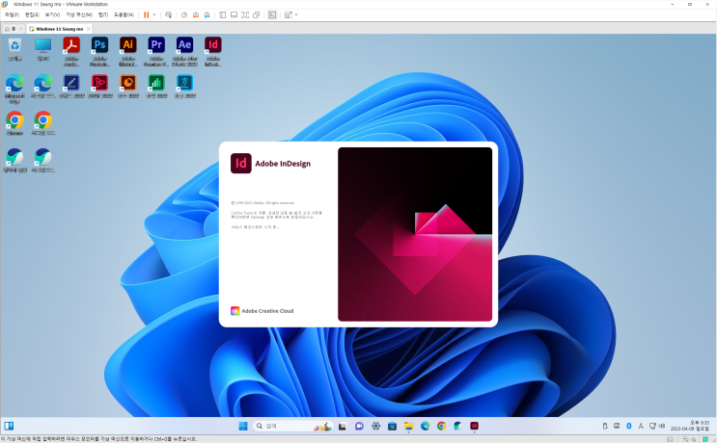Open Settings gear on the taskbar
The image size is (717, 443).
coord(376,426)
